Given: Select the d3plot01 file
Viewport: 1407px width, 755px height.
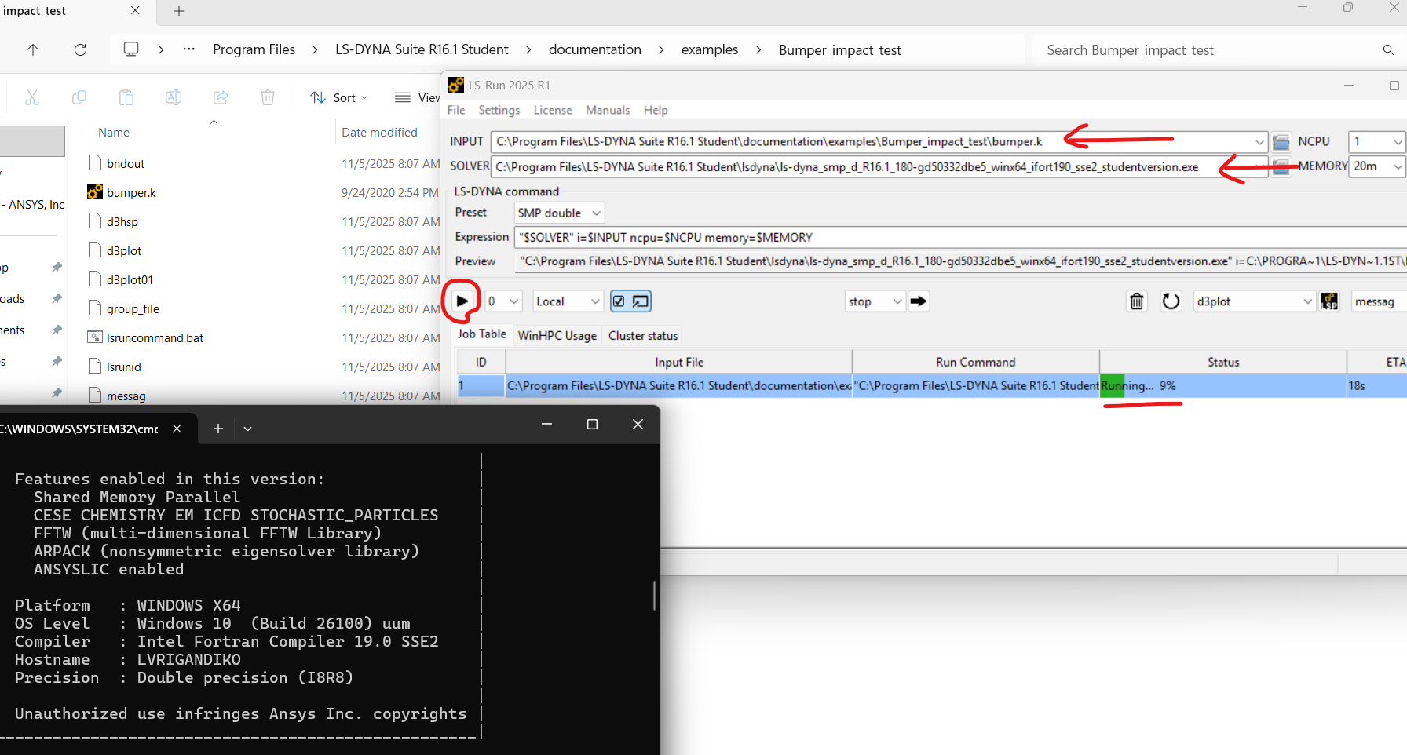Looking at the screenshot, I should (130, 280).
